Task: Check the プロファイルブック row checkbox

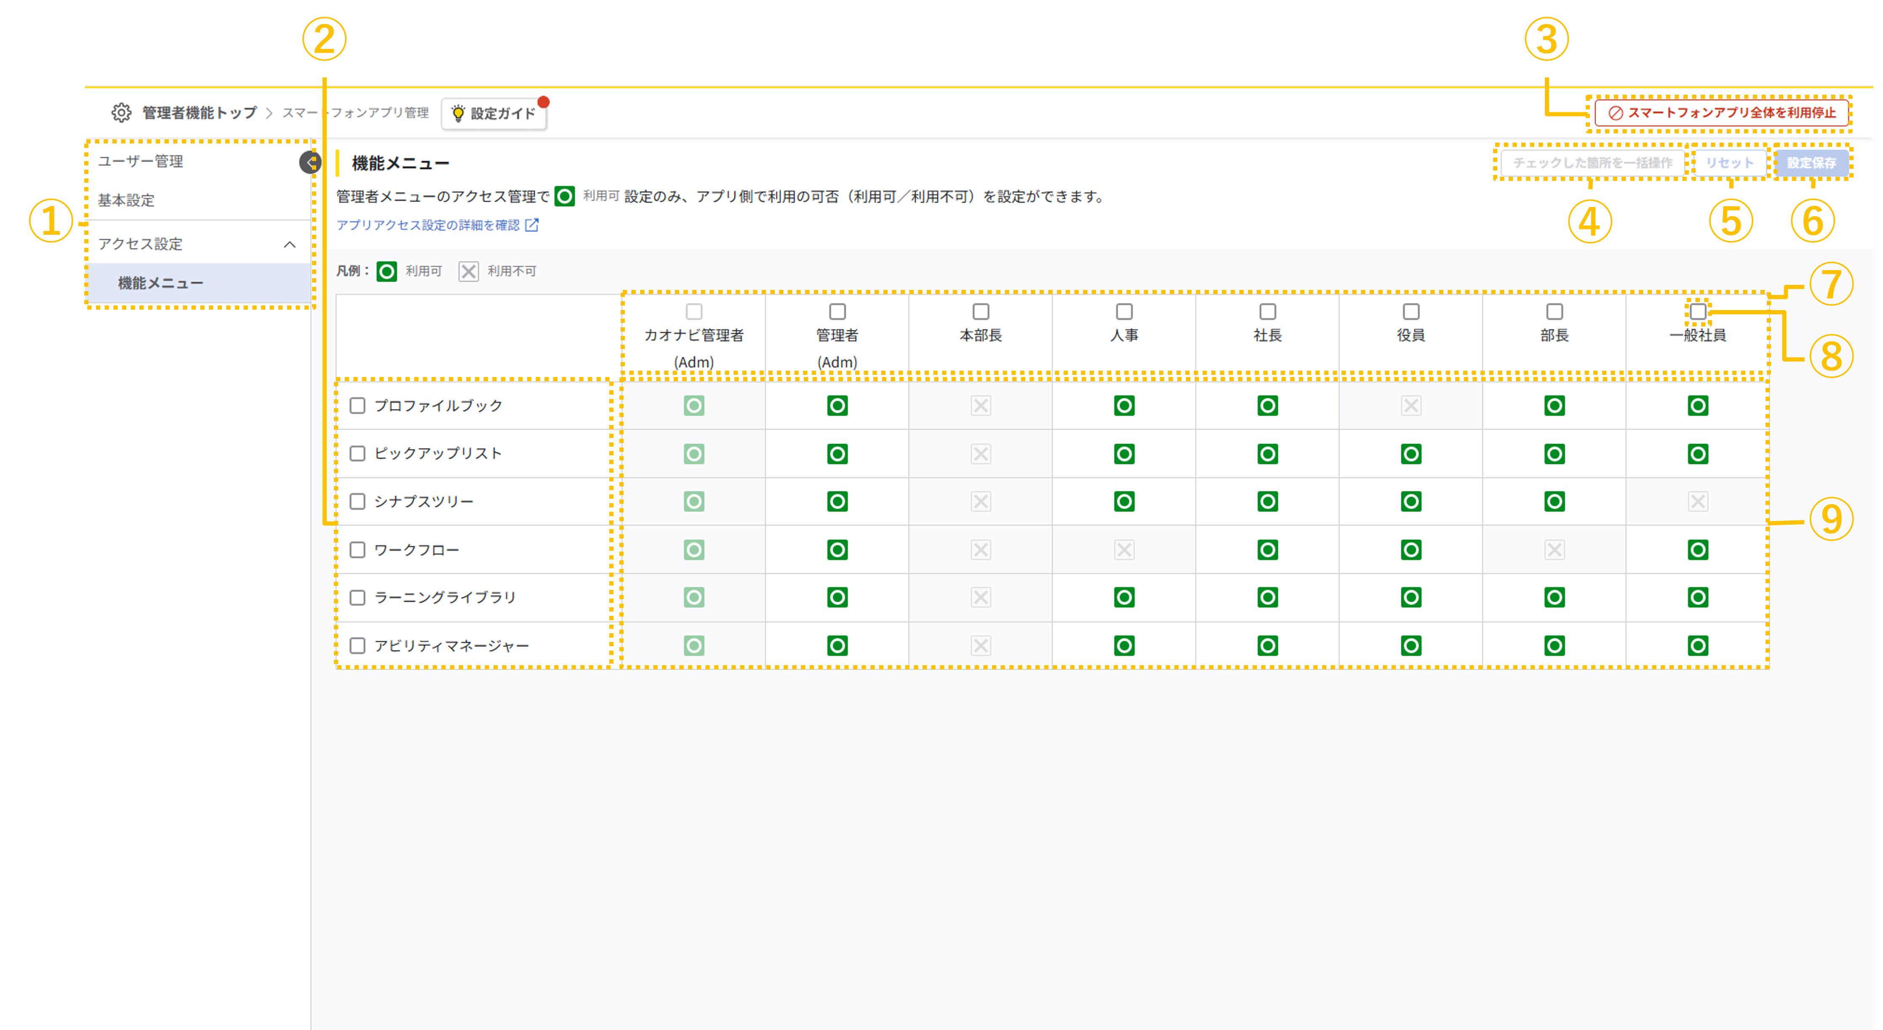Action: point(357,406)
